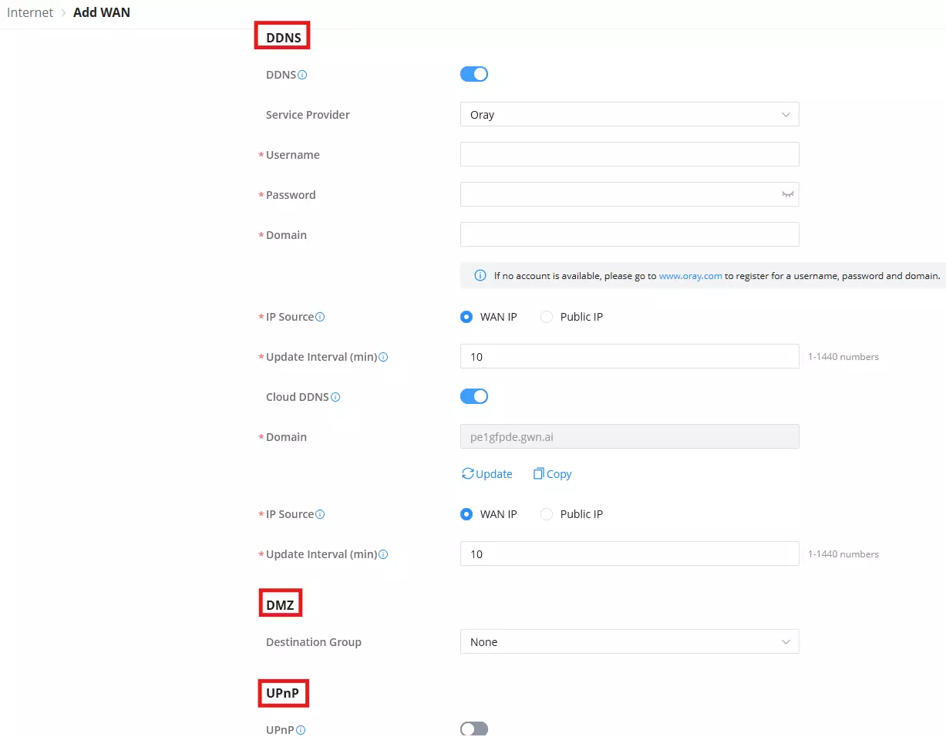Click the info icon next to DDNS label
Image resolution: width=946 pixels, height=737 pixels.
pyautogui.click(x=302, y=75)
